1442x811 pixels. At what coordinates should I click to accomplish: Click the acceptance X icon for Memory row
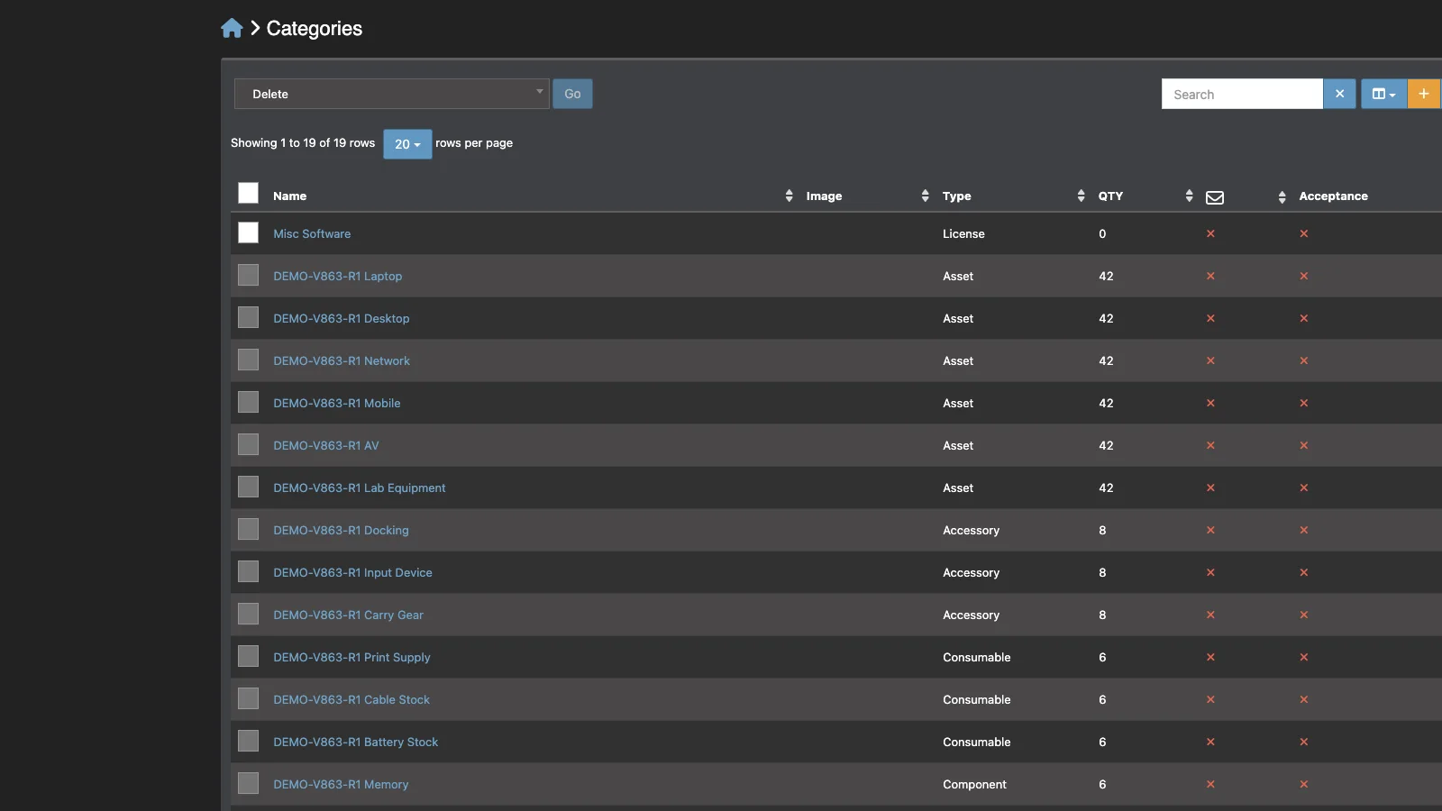pos(1303,784)
